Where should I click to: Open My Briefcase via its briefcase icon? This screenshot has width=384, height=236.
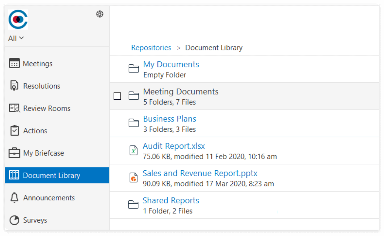[14, 153]
